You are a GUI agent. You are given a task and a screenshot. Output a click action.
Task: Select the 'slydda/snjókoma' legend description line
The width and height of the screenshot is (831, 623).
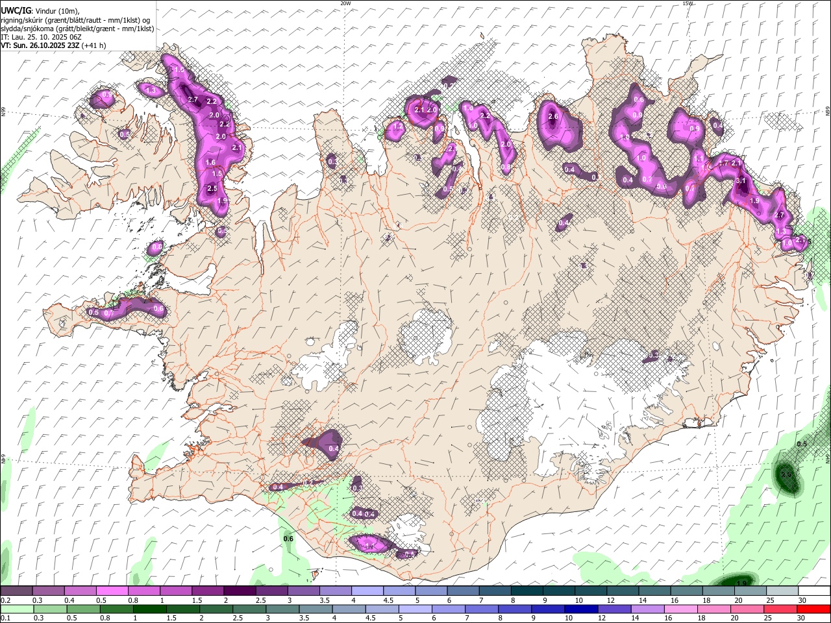click(x=77, y=29)
